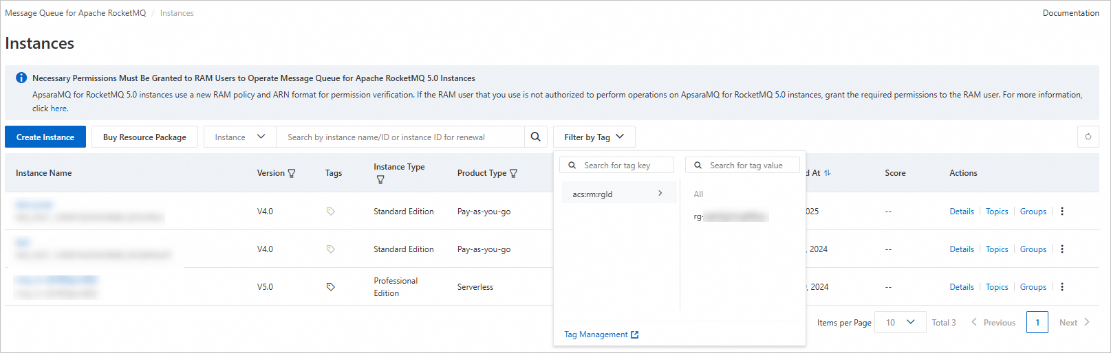
Task: Expand the Instance search type dropdown
Action: [x=239, y=137]
